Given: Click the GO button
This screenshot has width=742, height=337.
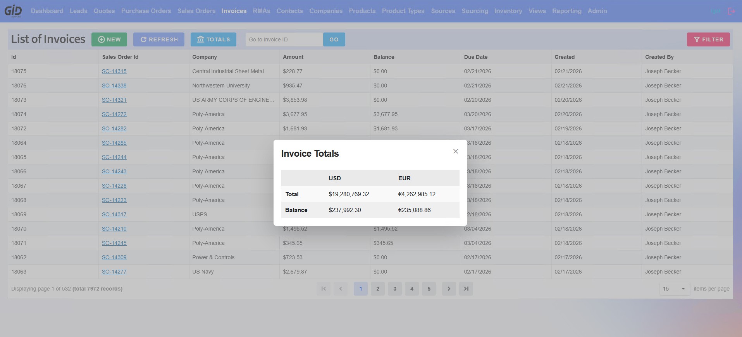Looking at the screenshot, I should pyautogui.click(x=334, y=39).
